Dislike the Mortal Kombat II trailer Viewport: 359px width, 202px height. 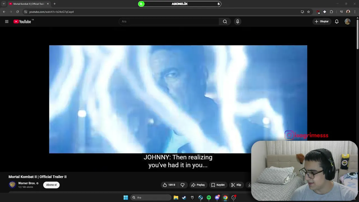click(x=183, y=185)
